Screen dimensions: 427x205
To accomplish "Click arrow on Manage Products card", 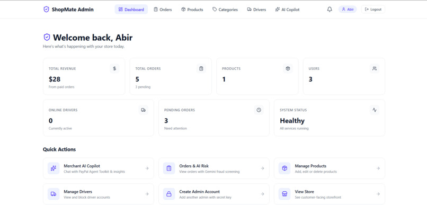I will tap(378, 168).
